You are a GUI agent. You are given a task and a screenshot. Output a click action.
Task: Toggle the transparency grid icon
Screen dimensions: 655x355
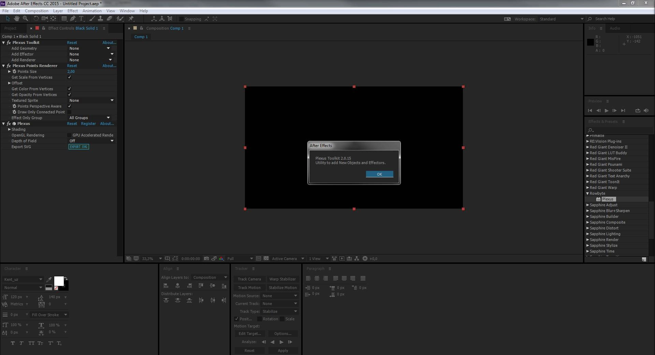(266, 259)
